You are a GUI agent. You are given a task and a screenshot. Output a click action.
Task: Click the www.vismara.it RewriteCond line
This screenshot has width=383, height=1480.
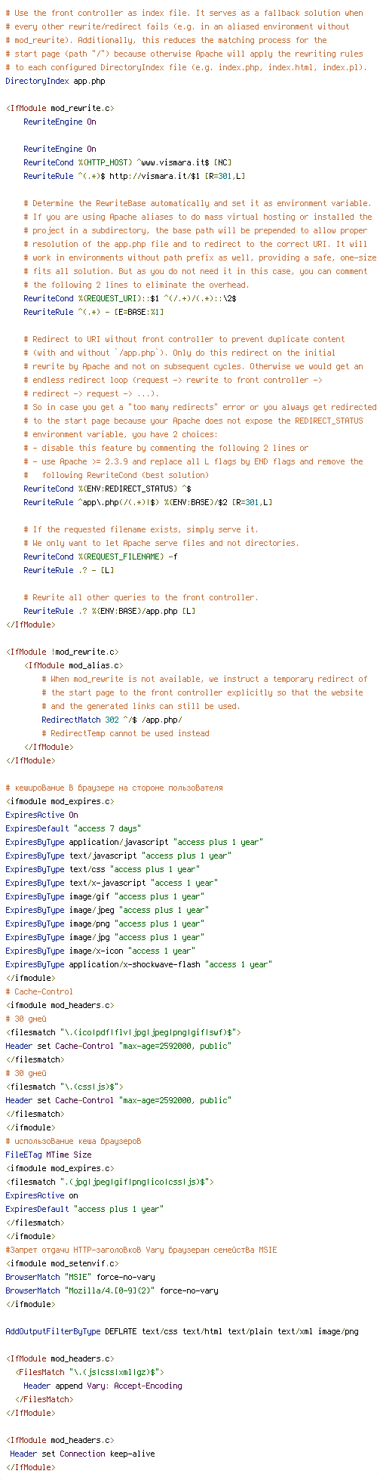pos(127,162)
